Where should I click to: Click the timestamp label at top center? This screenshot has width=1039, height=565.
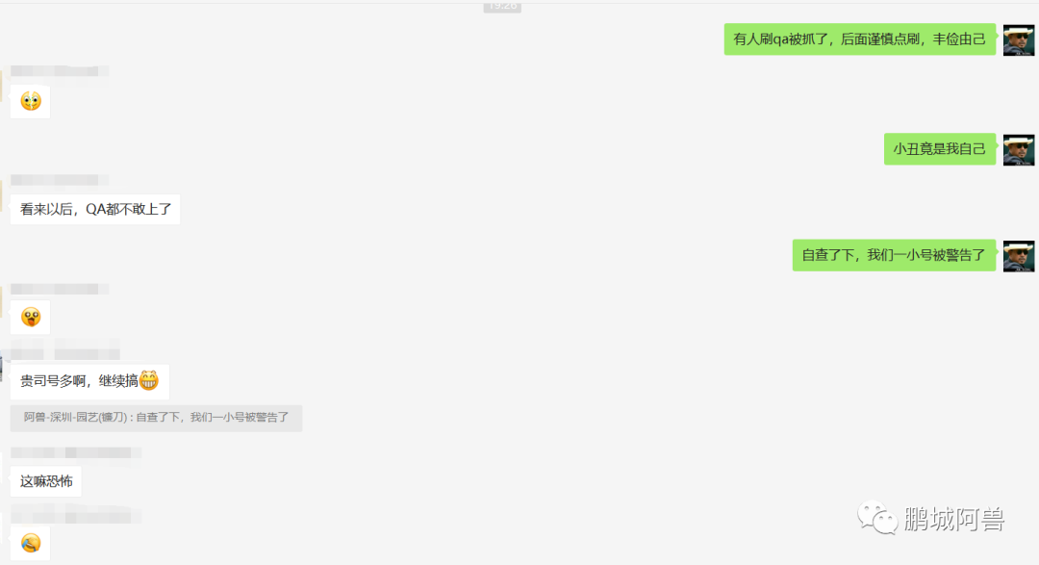[x=502, y=6]
